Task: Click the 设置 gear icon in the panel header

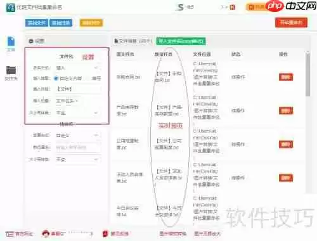Action: click(x=31, y=41)
